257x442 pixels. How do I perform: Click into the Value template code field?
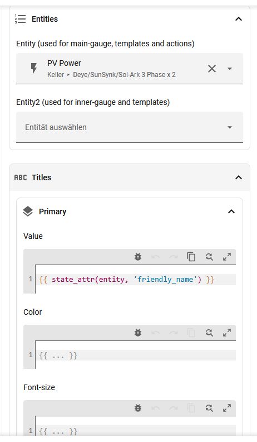(x=136, y=280)
